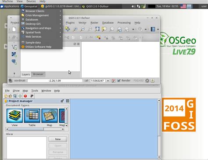Open the QGIS Vector menu
The image size is (208, 160).
tap(82, 23)
